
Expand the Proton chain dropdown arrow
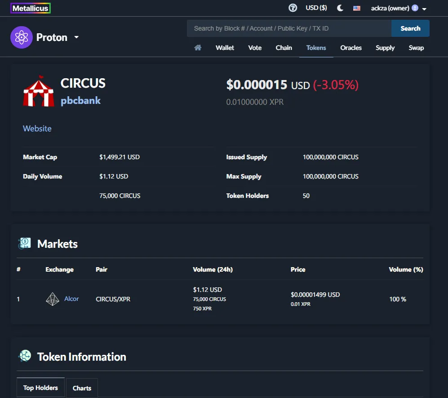(76, 37)
